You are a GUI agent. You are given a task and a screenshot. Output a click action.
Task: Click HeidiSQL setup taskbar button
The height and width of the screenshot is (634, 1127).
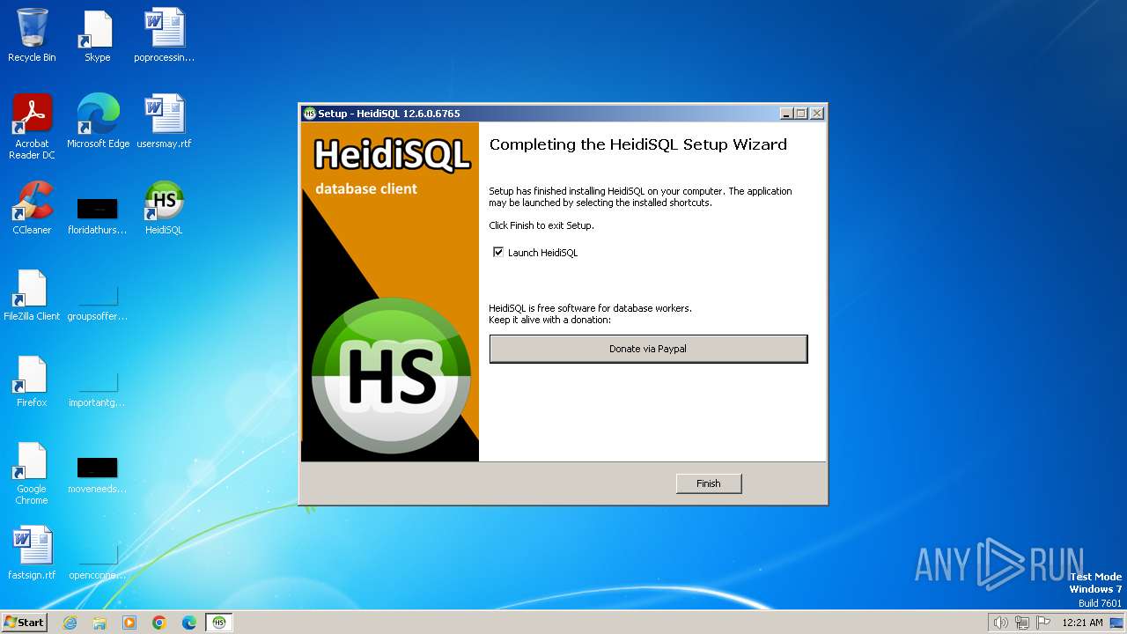click(219, 623)
